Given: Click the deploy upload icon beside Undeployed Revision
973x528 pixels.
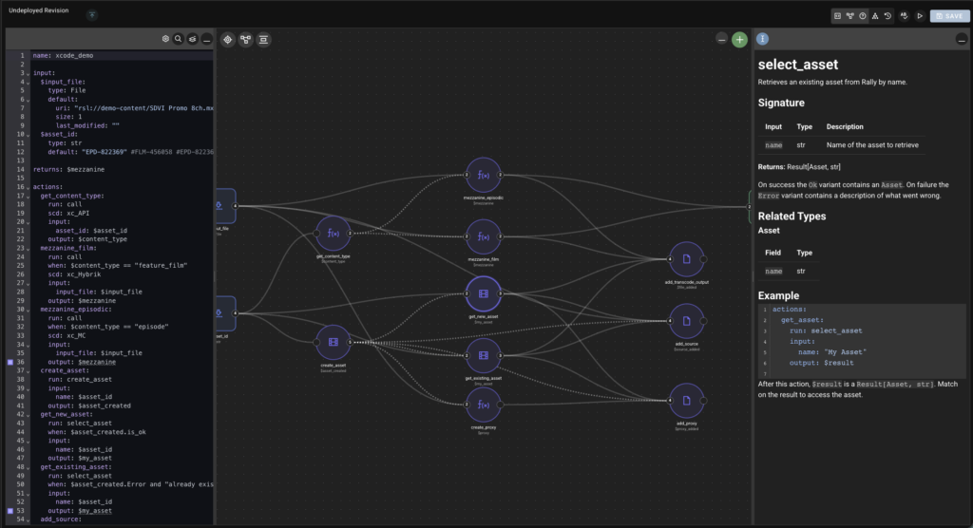Looking at the screenshot, I should pyautogui.click(x=92, y=16).
